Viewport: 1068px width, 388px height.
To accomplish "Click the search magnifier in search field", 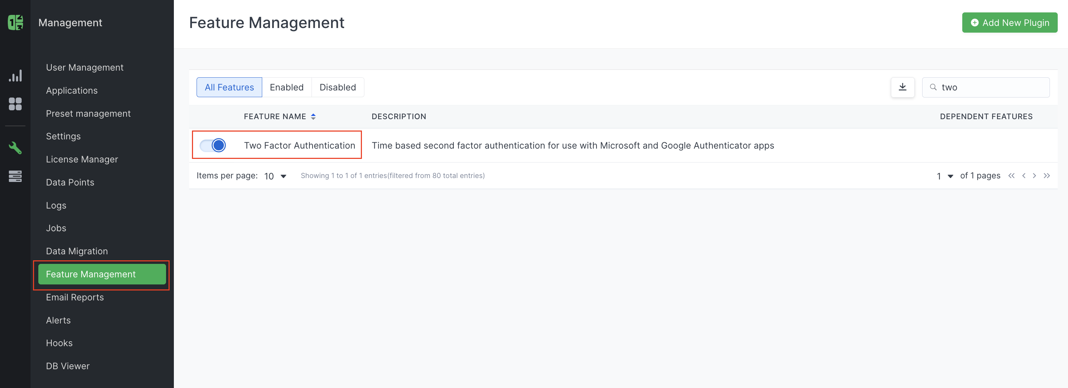I will pyautogui.click(x=933, y=88).
